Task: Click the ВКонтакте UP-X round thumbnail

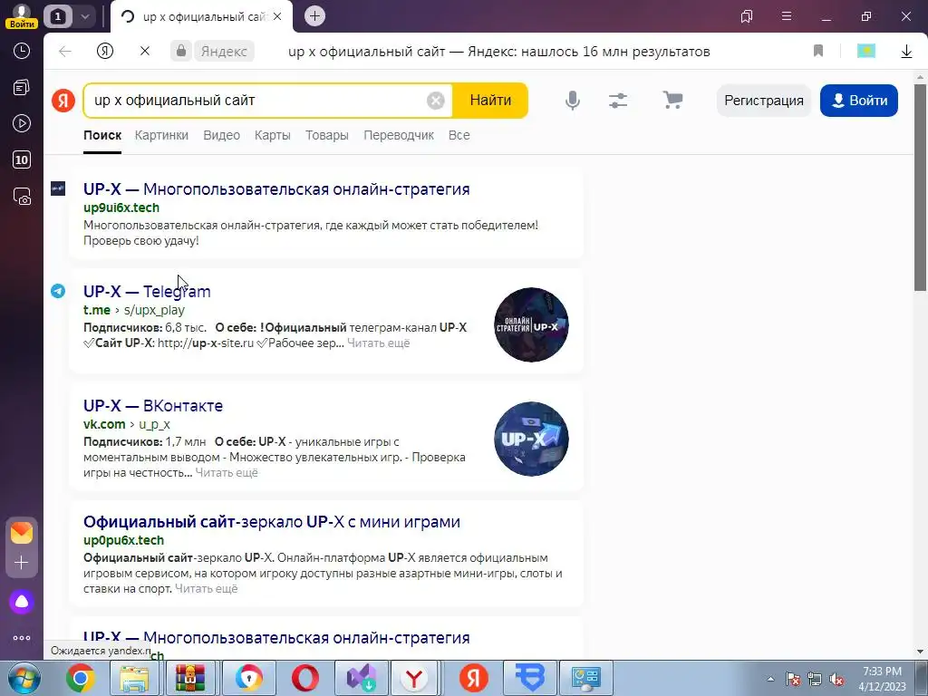Action: click(531, 440)
